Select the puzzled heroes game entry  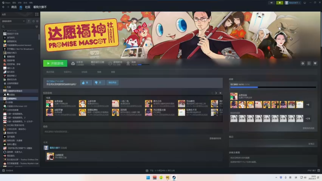[x=19, y=45]
